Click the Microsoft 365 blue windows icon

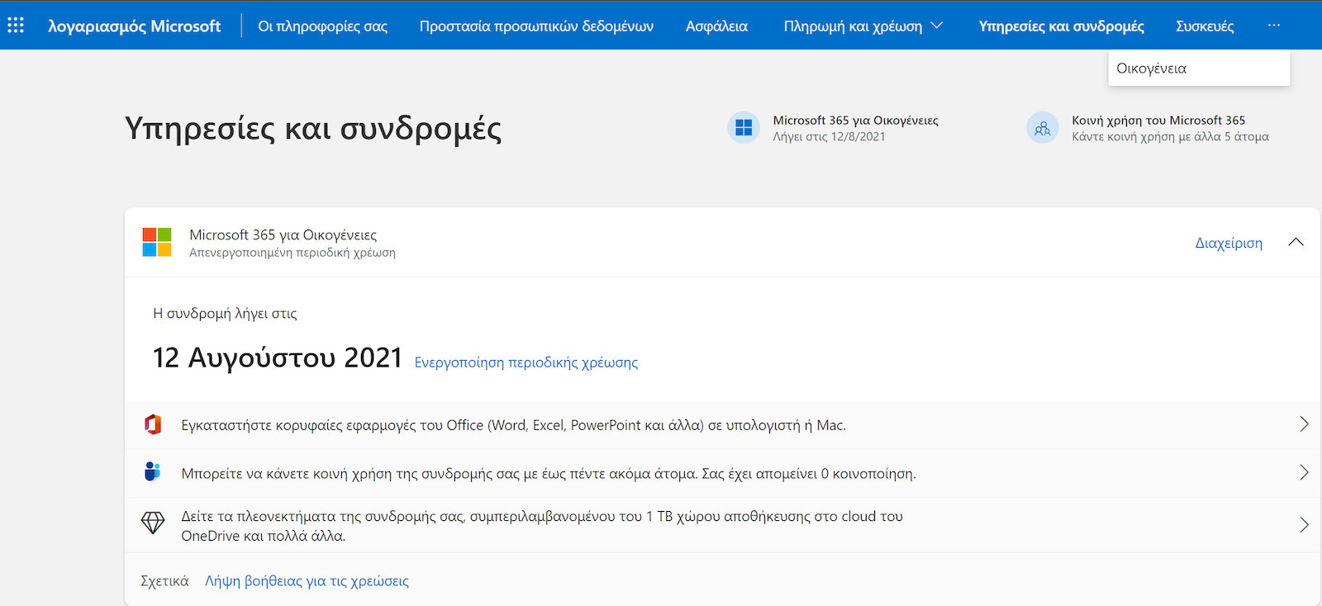744,128
